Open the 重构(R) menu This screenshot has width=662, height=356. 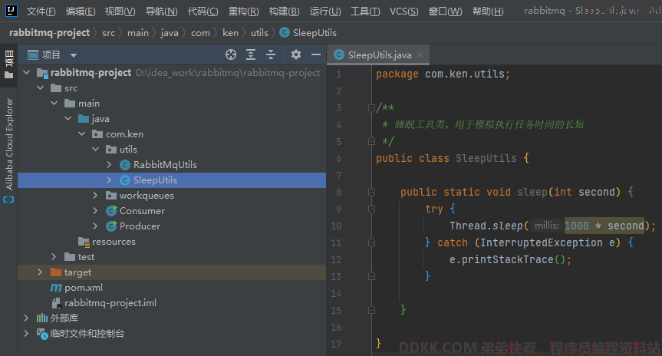tap(243, 12)
